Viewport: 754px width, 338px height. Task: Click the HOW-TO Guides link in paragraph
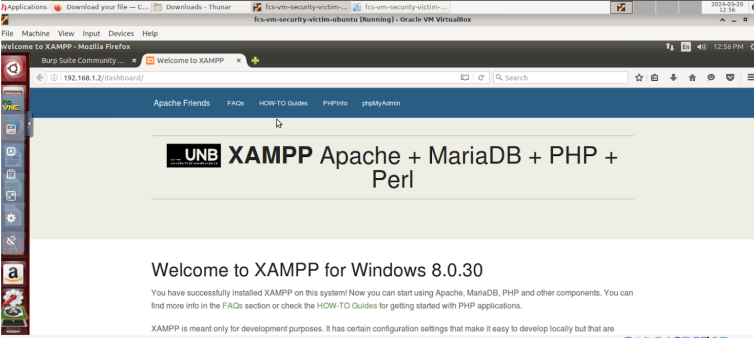[347, 306]
